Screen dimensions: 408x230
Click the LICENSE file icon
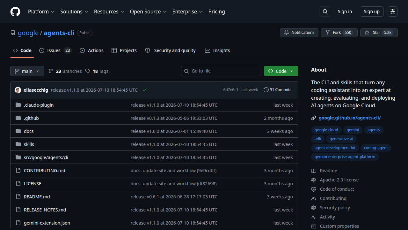point(18,184)
